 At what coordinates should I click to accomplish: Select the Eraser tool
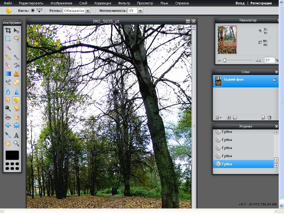(8, 65)
